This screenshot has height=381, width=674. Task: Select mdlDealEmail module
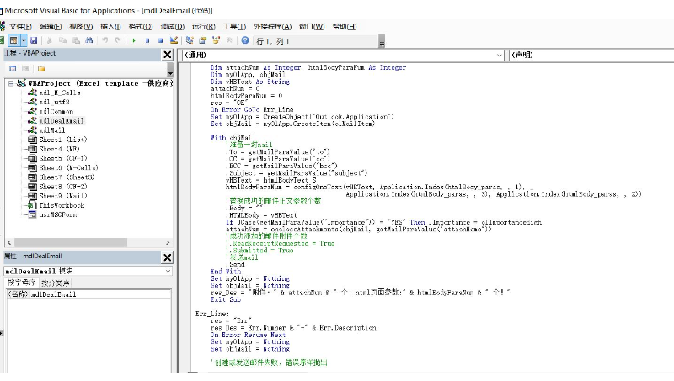(61, 121)
